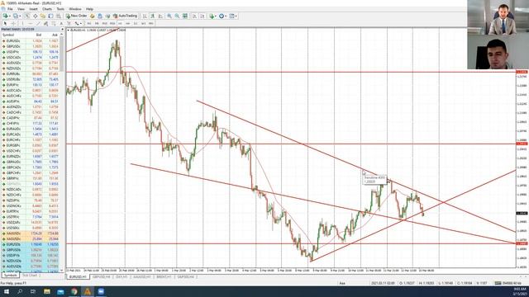Select the trendline drawing tool

[38, 24]
